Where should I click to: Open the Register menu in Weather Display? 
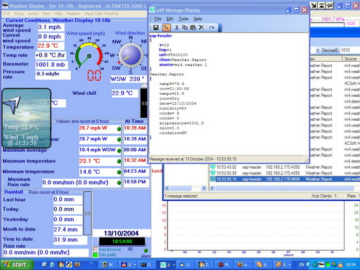pos(73,13)
